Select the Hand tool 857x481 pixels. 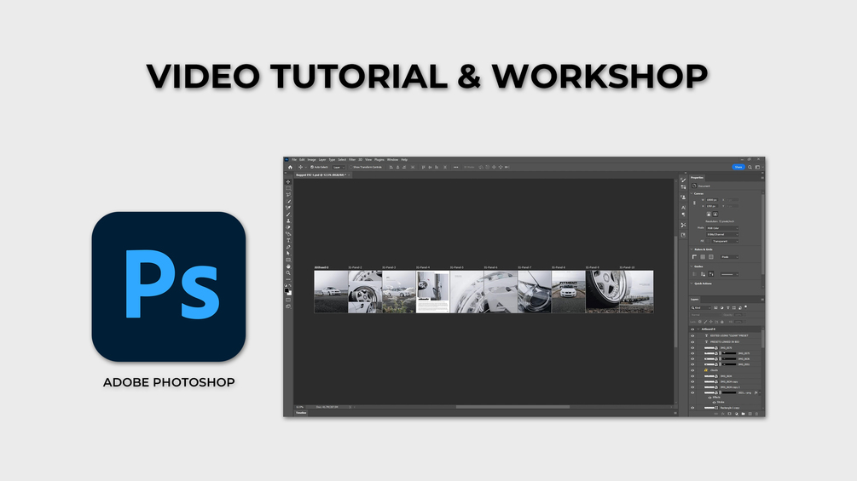click(288, 266)
